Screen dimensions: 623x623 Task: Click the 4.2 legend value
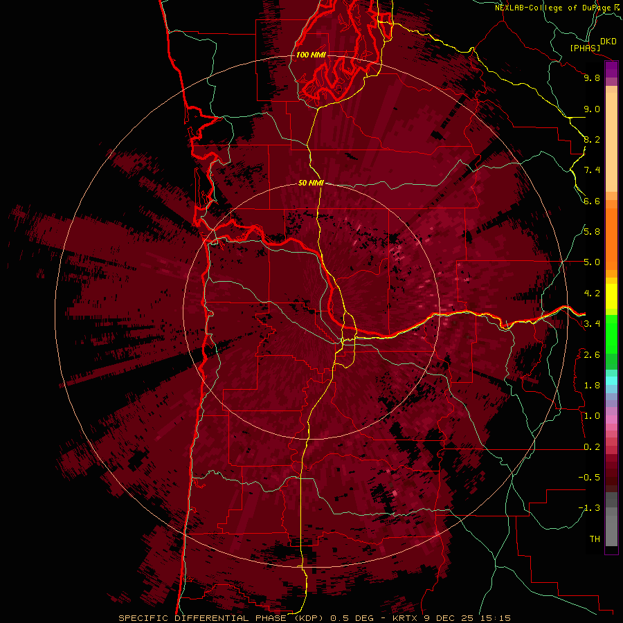click(592, 294)
